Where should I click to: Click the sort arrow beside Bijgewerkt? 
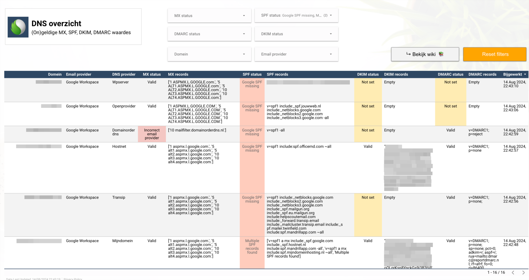525,75
